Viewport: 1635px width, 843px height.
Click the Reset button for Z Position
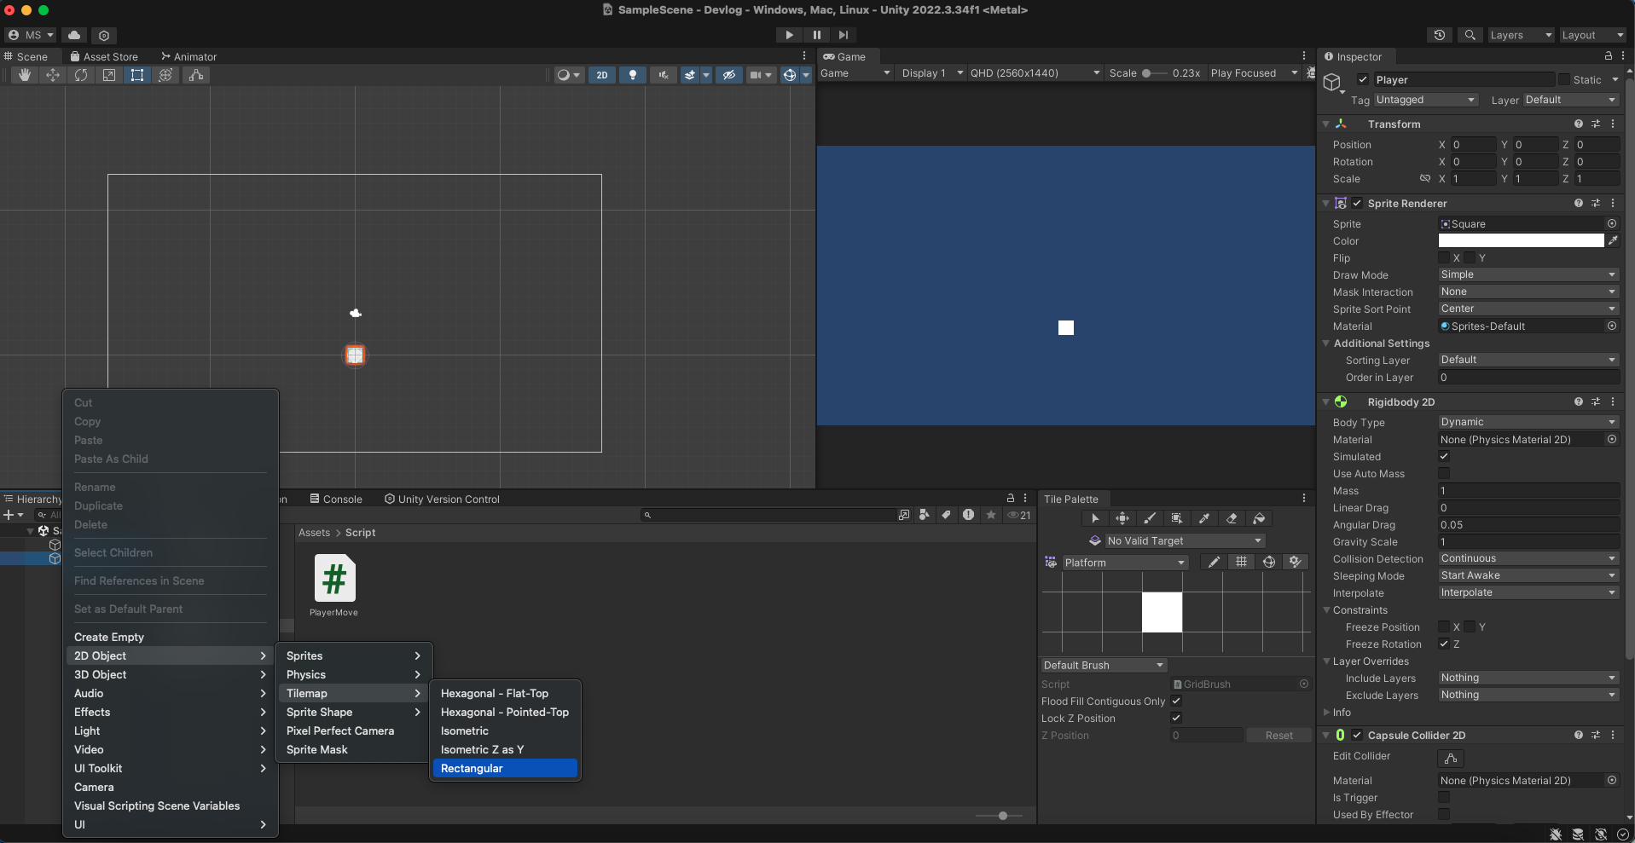point(1278,736)
